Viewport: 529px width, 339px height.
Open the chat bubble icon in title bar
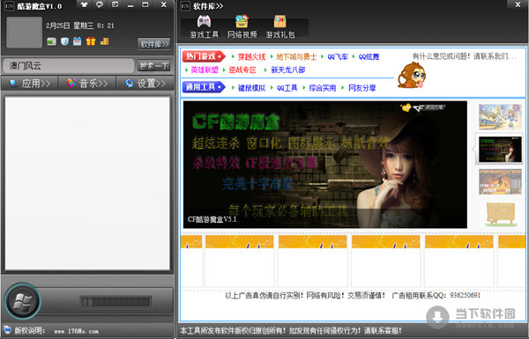click(100, 4)
